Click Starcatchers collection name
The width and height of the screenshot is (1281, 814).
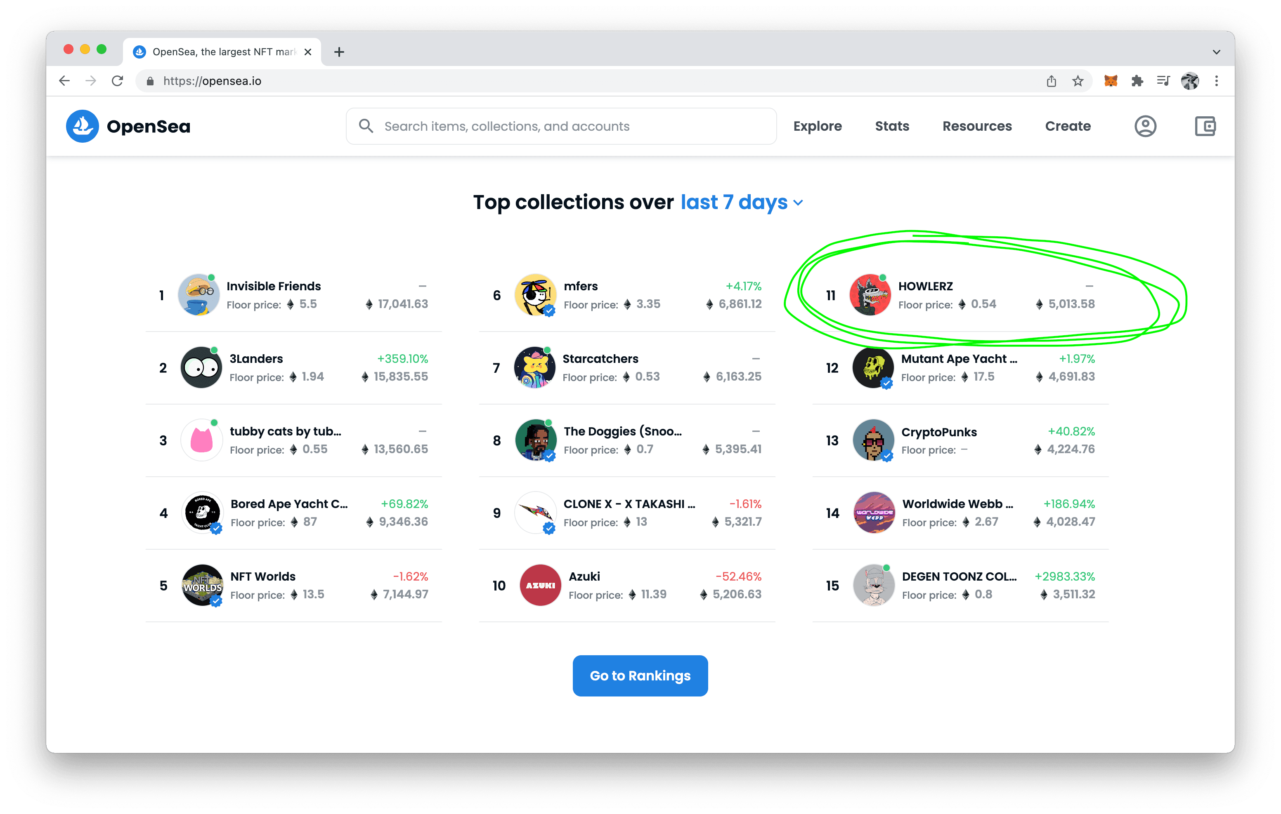pos(600,359)
